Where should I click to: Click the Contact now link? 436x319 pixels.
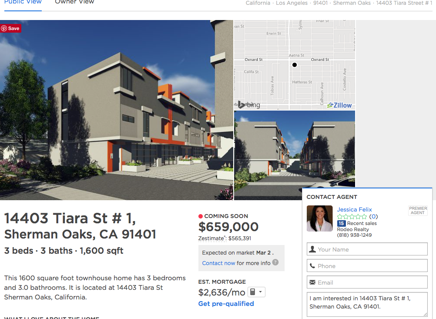click(x=218, y=263)
